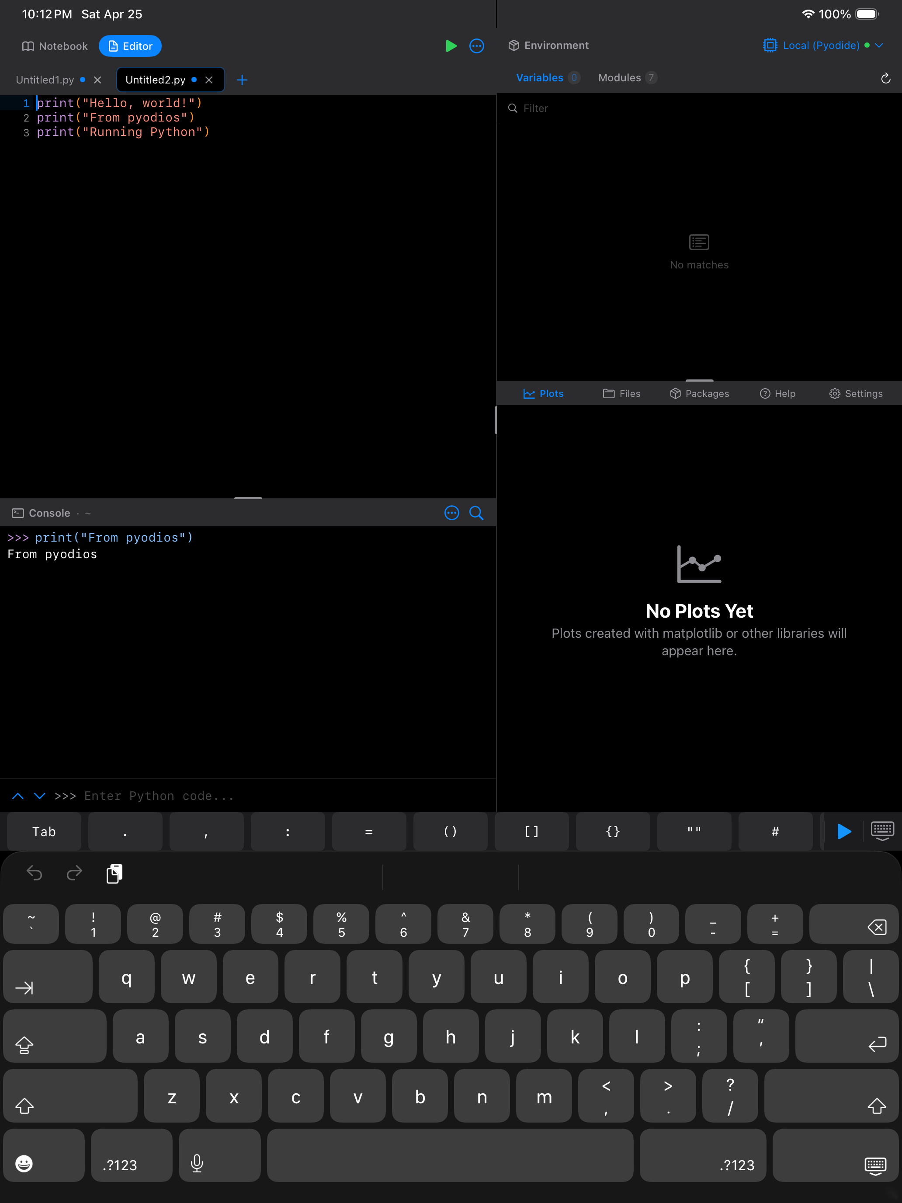The image size is (902, 1203).
Task: Tap the keyboard tab arrow key
Action: (48, 977)
